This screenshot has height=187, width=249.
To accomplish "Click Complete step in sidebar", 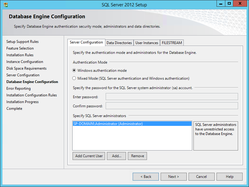I will coord(14,109).
